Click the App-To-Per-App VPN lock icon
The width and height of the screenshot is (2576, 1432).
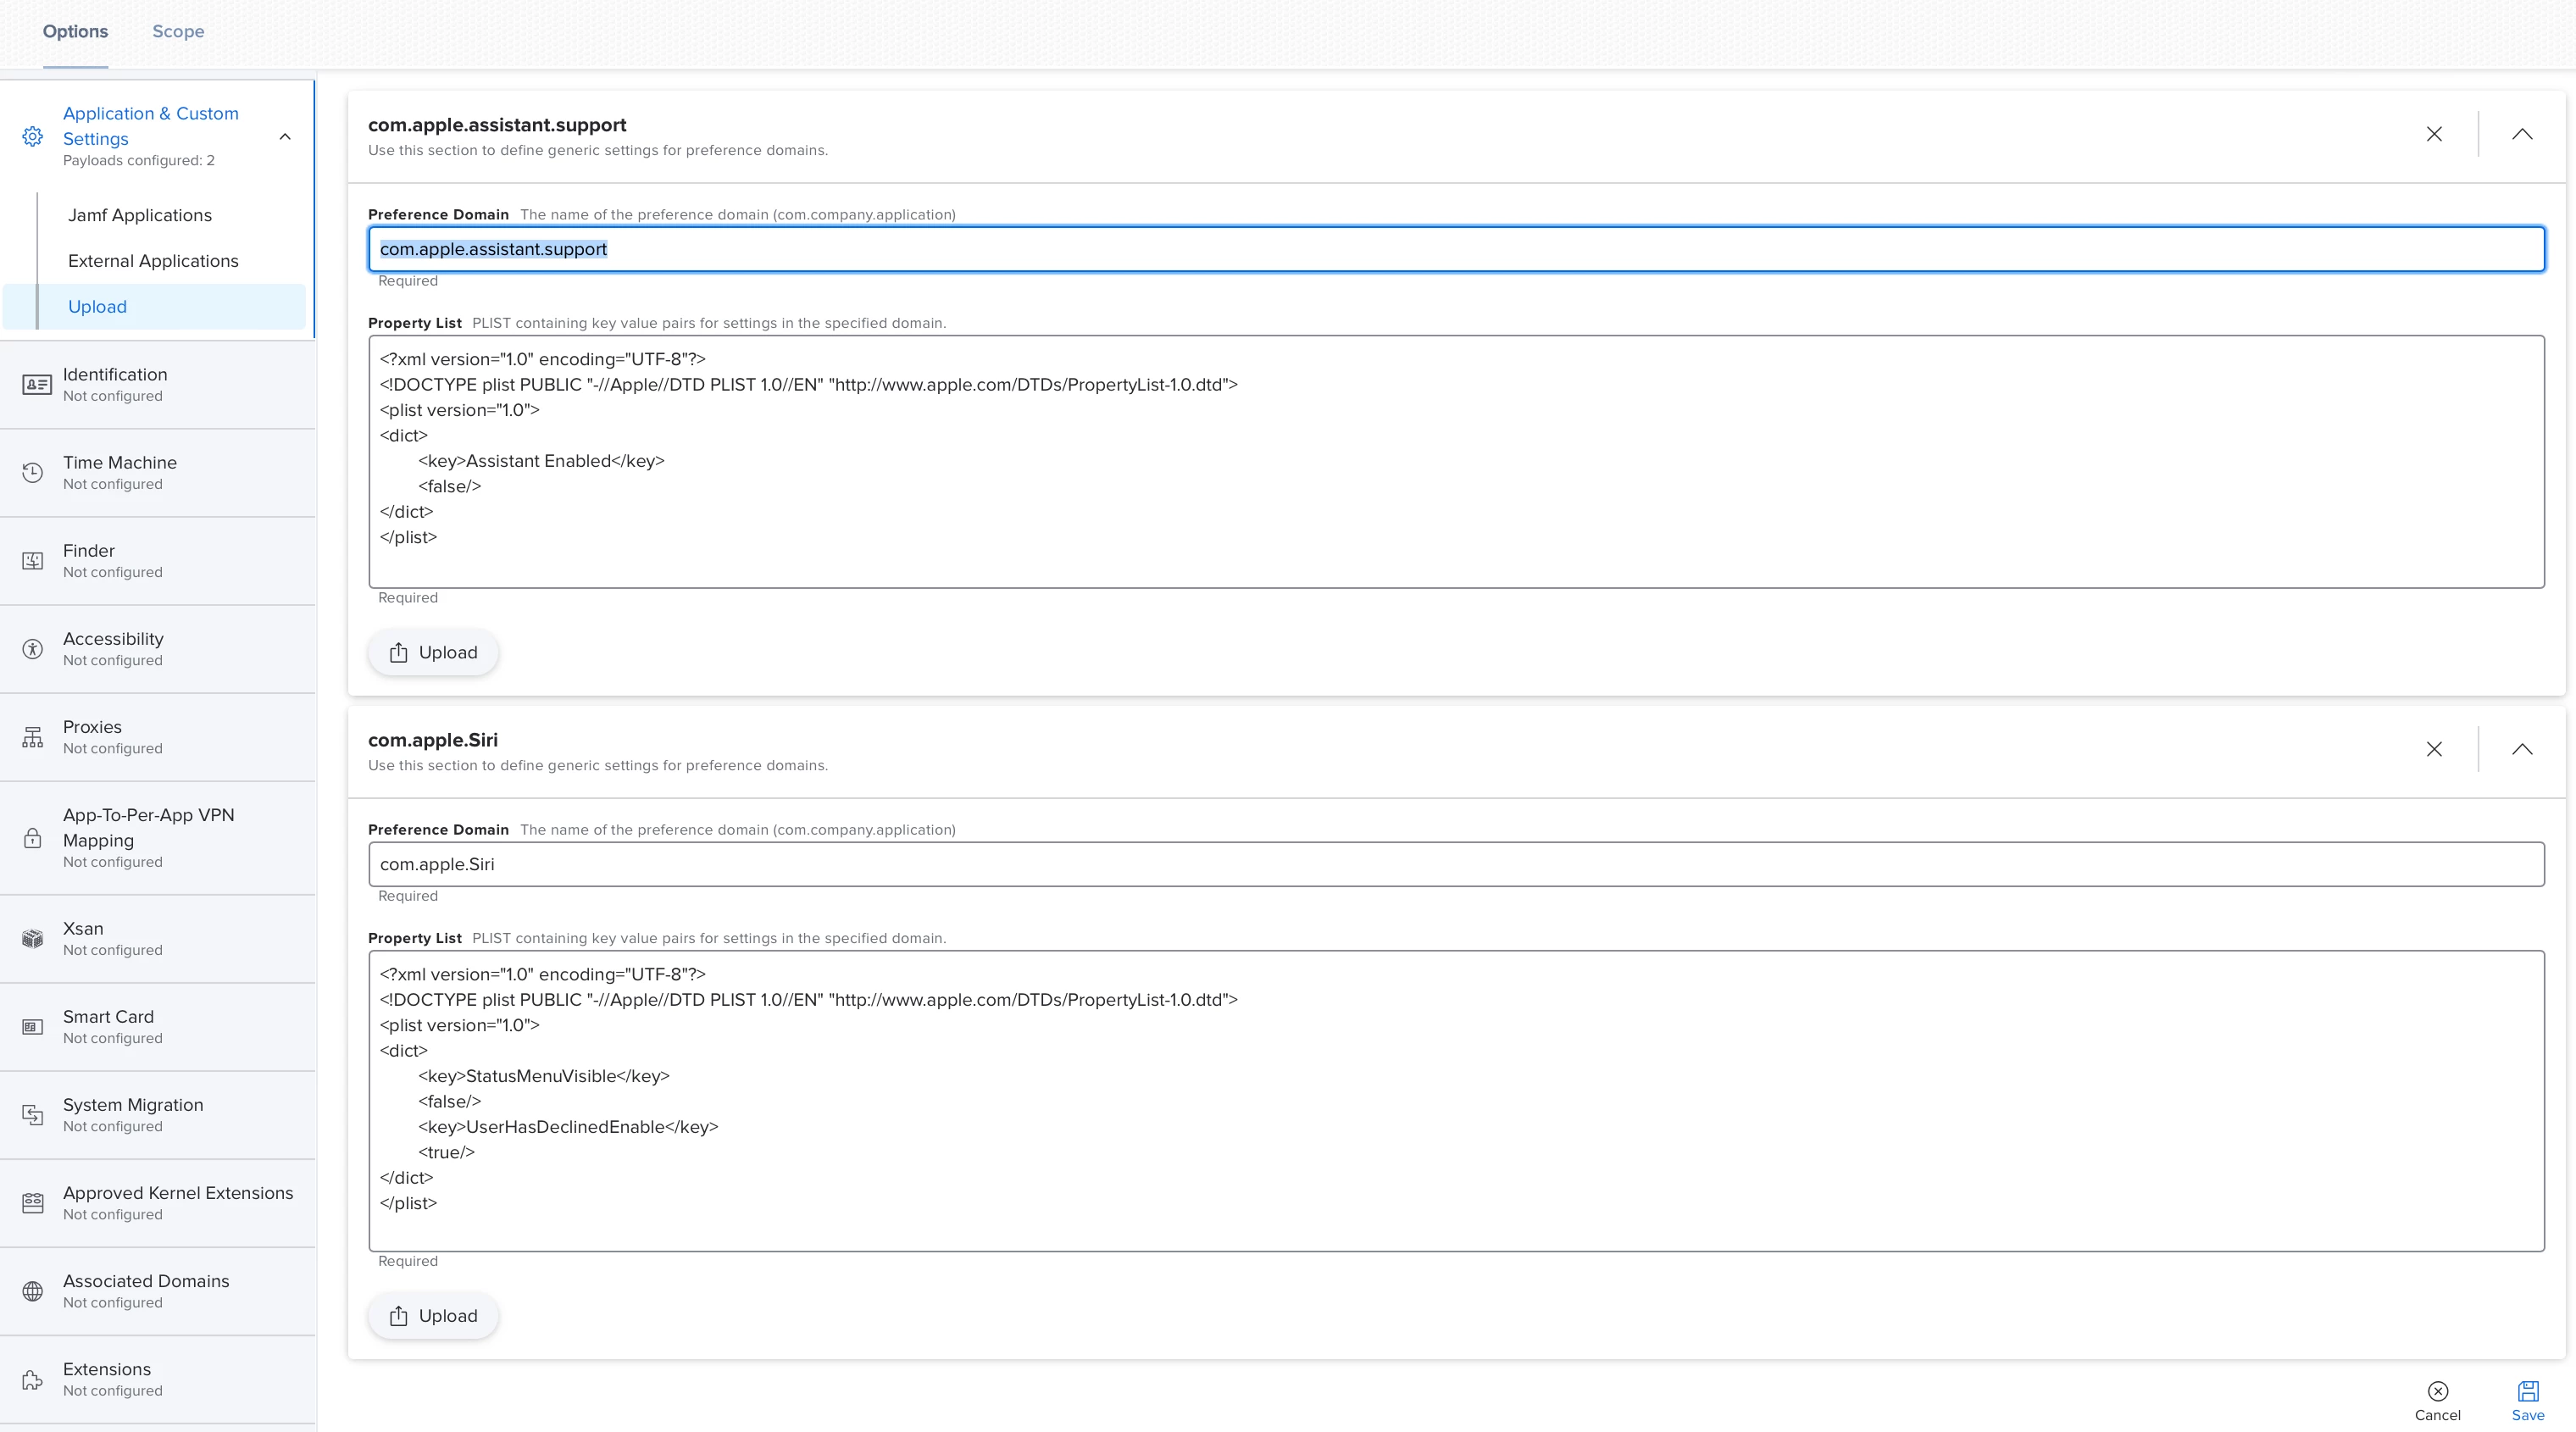[x=33, y=838]
